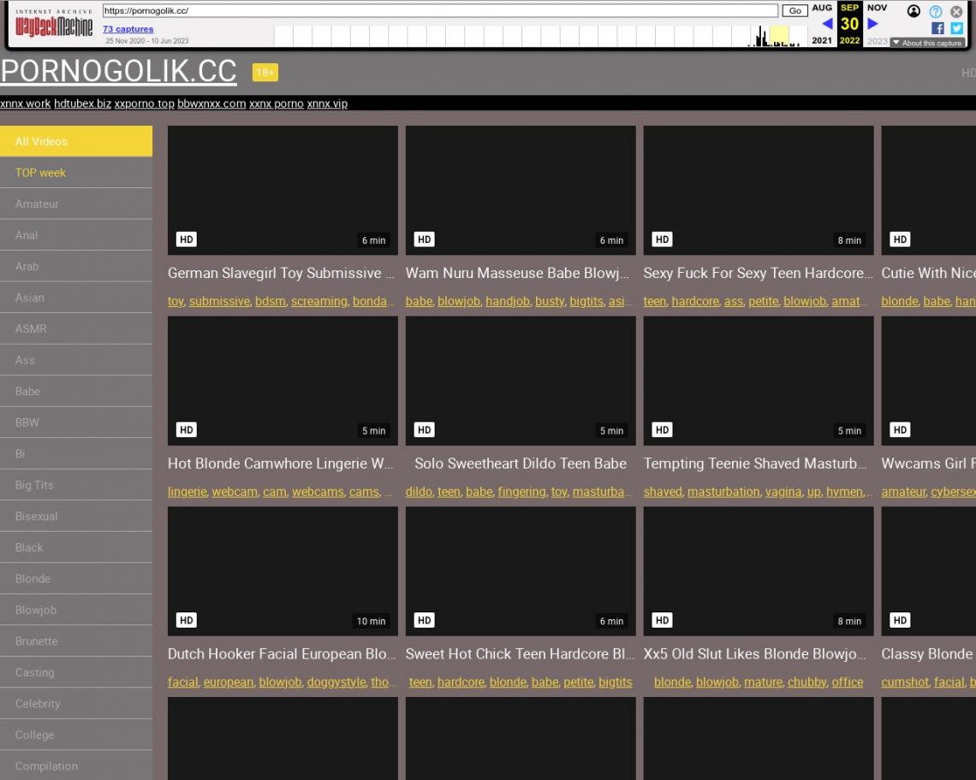Open the Wayback Machine logo link
Image resolution: width=976 pixels, height=780 pixels.
coord(54,25)
